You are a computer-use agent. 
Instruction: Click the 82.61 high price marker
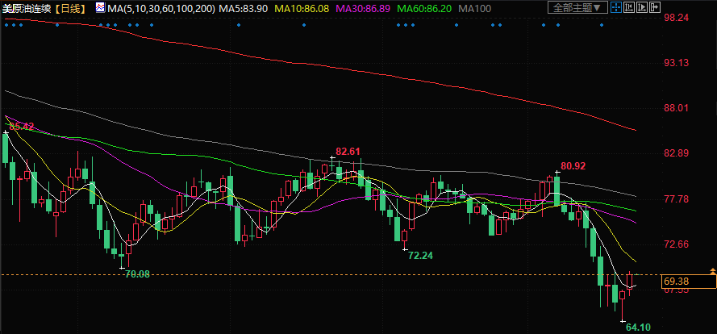(348, 151)
